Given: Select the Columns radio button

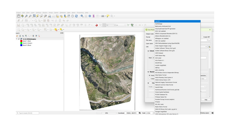Looking at the screenshot, I should [149, 79].
